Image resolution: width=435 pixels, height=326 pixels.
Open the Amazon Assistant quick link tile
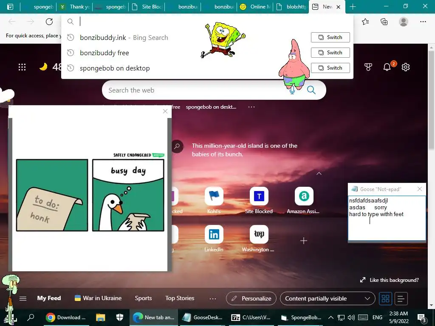[303, 200]
